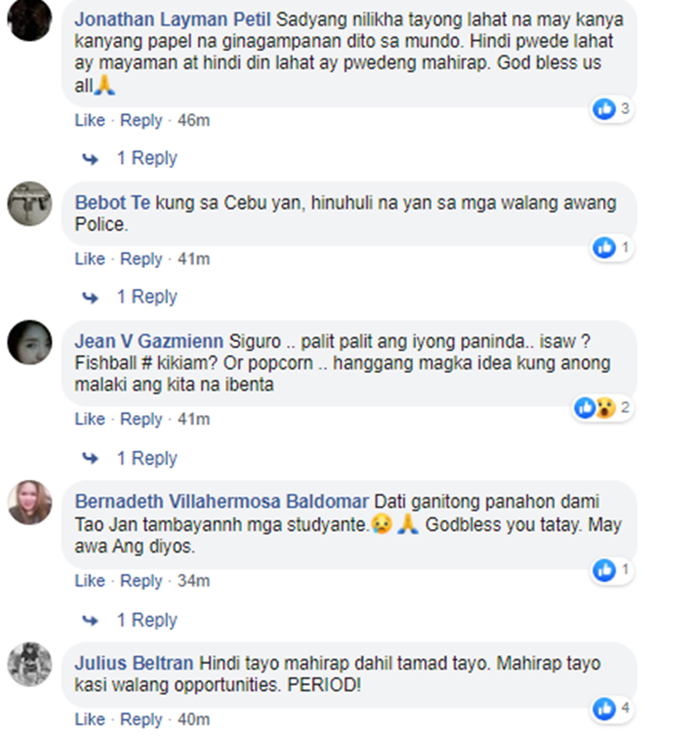The image size is (684, 747).
Task: Click Julius Beltran's profile avatar
Action: [x=29, y=664]
